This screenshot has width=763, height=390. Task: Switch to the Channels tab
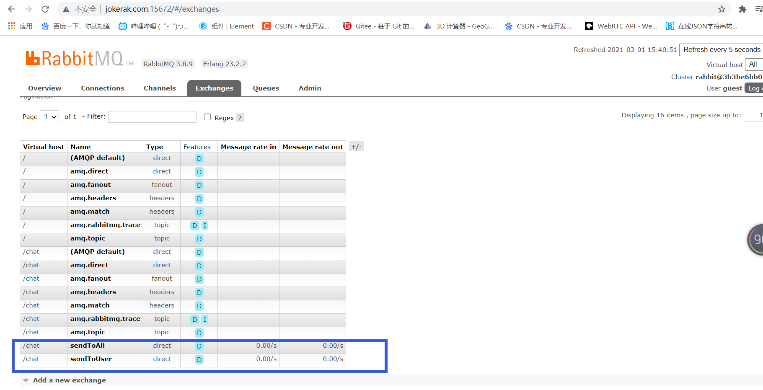click(160, 88)
